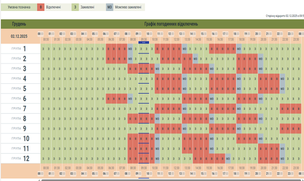Click the 18:00 hour in top header

click(x=236, y=33)
